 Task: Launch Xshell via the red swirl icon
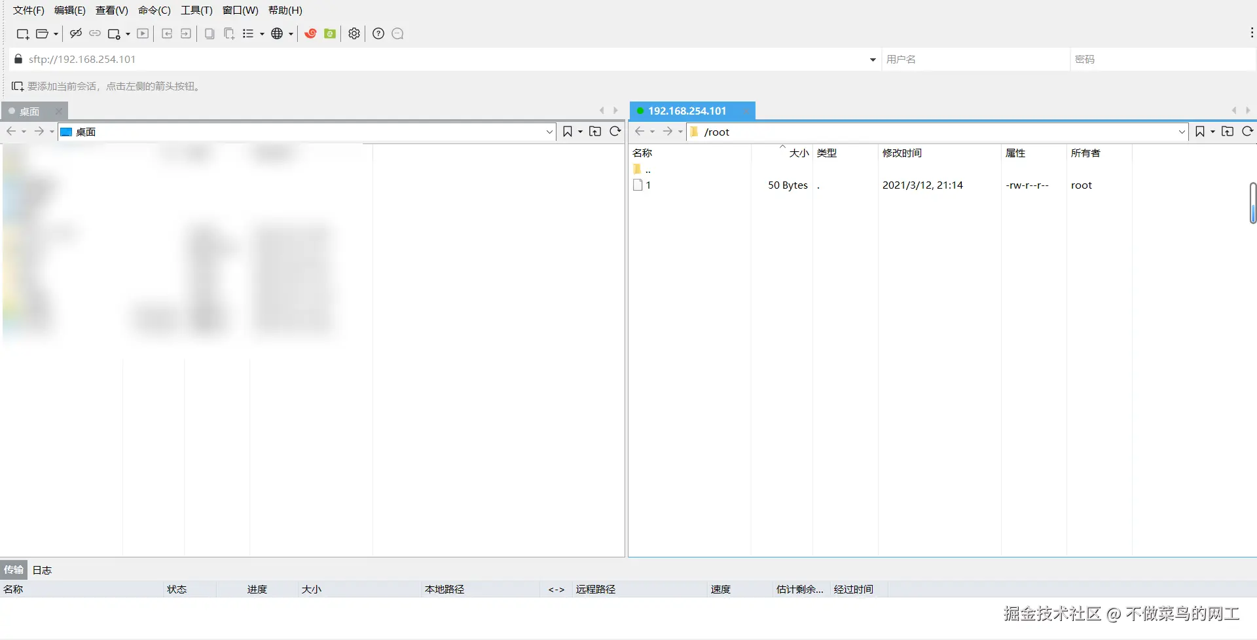pos(310,33)
